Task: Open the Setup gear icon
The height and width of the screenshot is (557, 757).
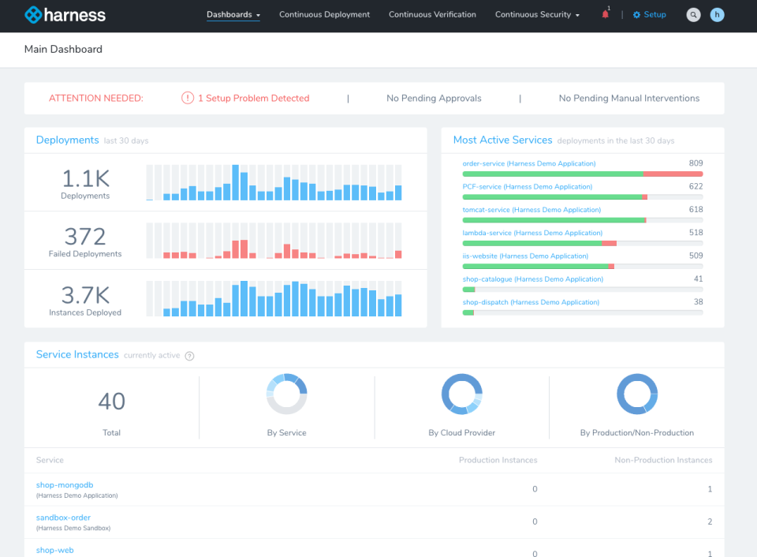Action: [636, 14]
